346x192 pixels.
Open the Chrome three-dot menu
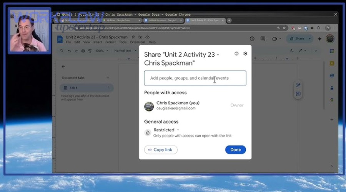[334, 28]
